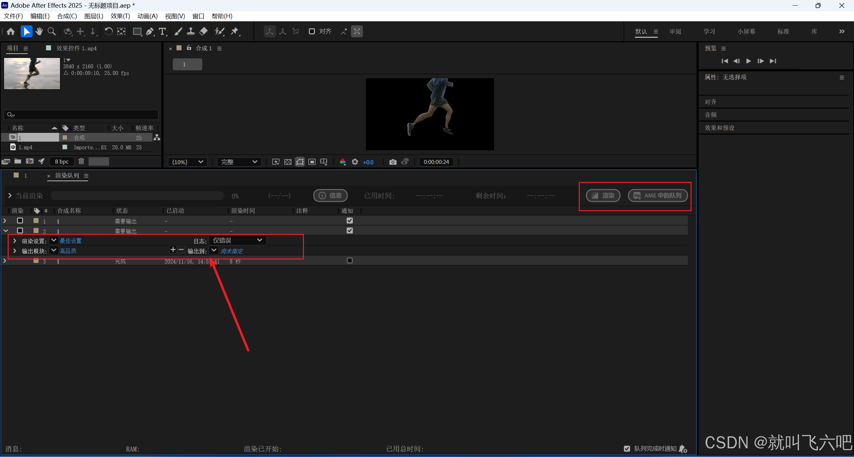Delete item with project trash icon

pos(81,161)
